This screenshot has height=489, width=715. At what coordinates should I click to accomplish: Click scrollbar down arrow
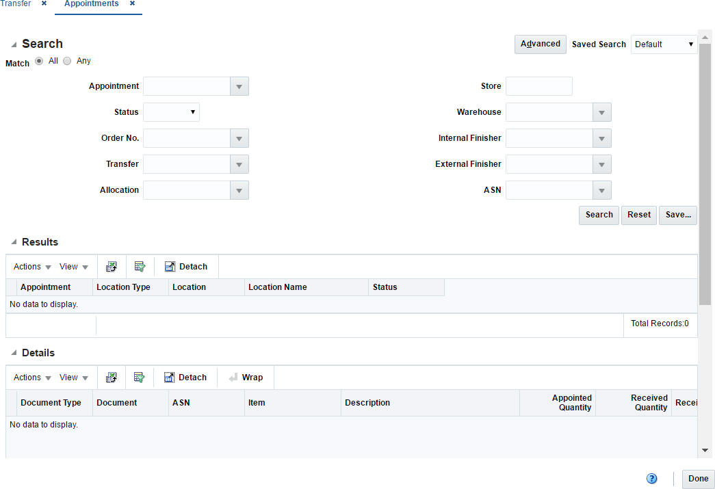coord(705,450)
